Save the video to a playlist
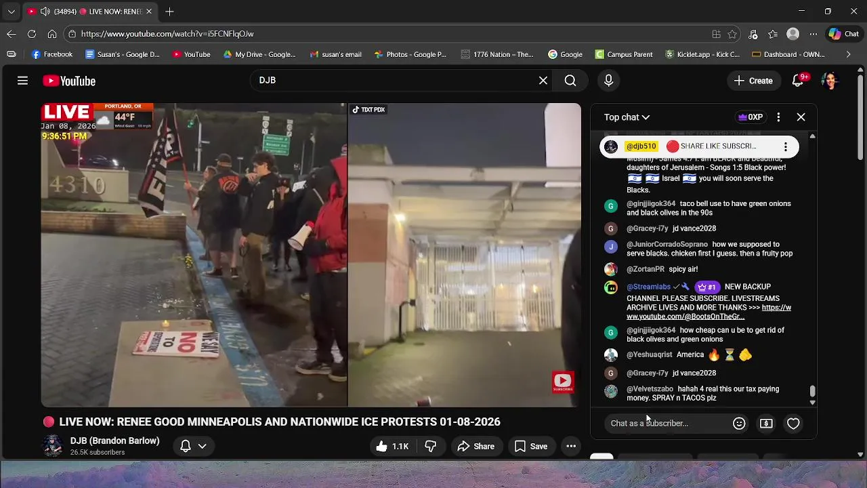The image size is (867, 488). click(x=531, y=446)
